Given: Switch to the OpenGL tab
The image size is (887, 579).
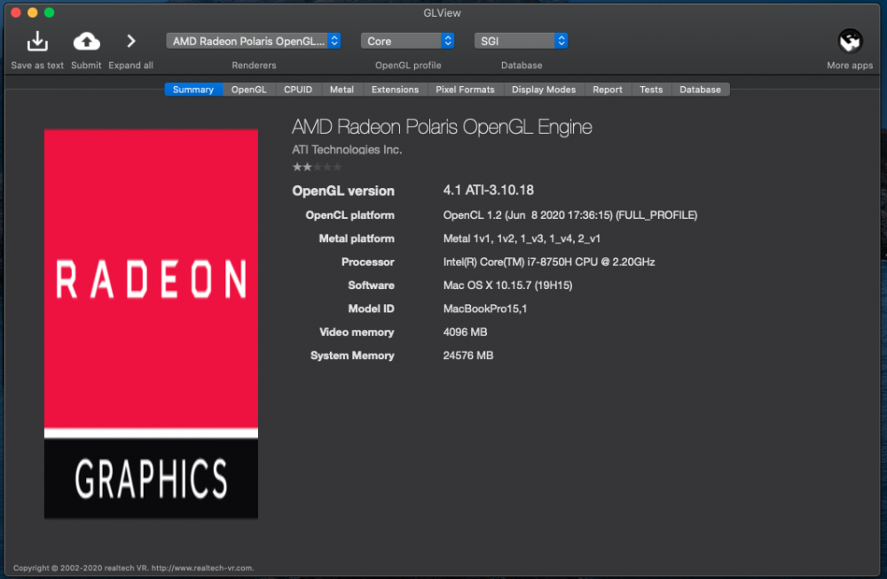Looking at the screenshot, I should 249,90.
